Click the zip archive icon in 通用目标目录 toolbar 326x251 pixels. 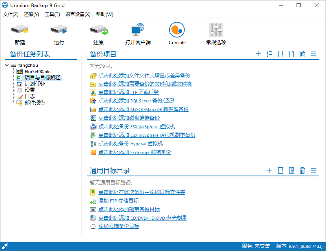point(291,170)
